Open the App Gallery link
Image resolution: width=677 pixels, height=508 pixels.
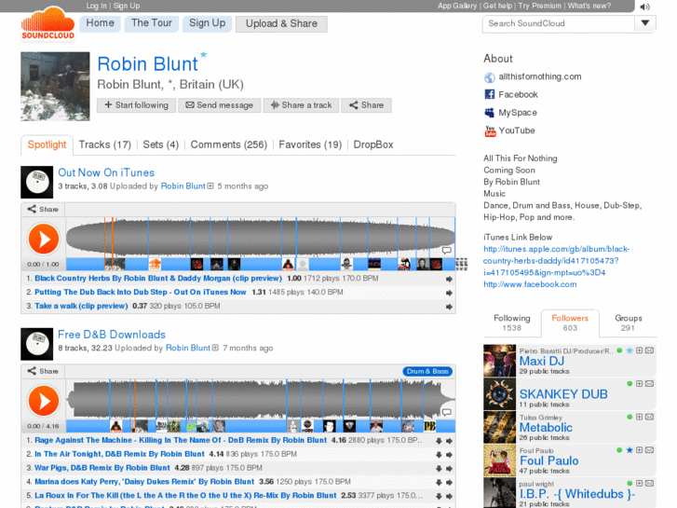click(x=457, y=6)
